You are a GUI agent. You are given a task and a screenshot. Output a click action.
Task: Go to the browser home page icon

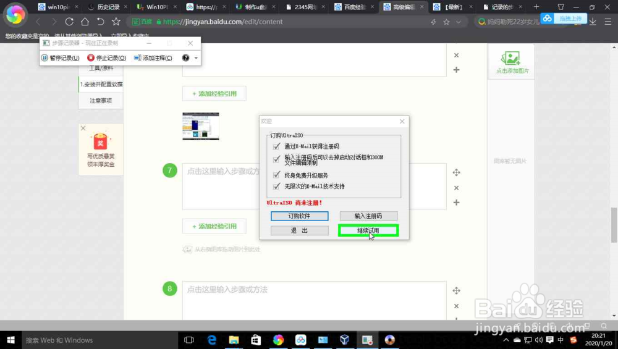click(x=85, y=22)
